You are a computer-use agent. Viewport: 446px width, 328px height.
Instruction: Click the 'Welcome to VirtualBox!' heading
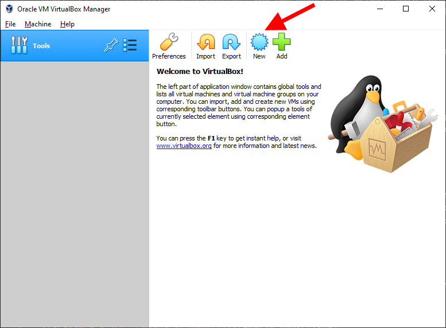coord(200,71)
